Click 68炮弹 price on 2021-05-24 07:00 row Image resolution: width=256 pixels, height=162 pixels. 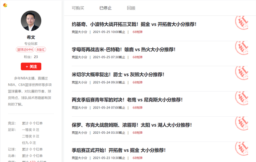137,108
